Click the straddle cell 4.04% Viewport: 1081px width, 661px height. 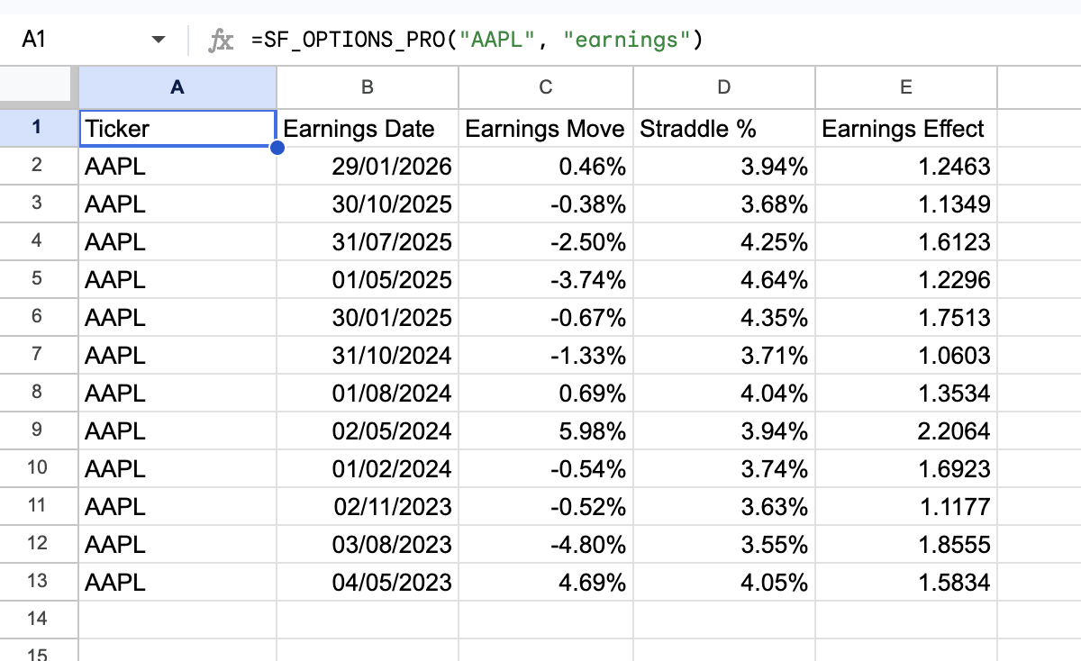724,393
